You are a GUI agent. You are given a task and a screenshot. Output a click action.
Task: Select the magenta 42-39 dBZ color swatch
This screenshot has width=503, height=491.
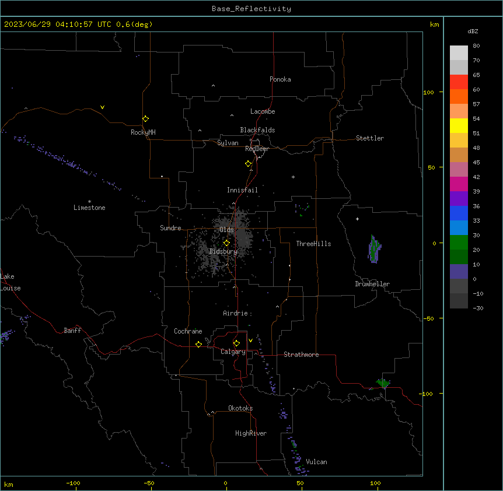(x=459, y=184)
